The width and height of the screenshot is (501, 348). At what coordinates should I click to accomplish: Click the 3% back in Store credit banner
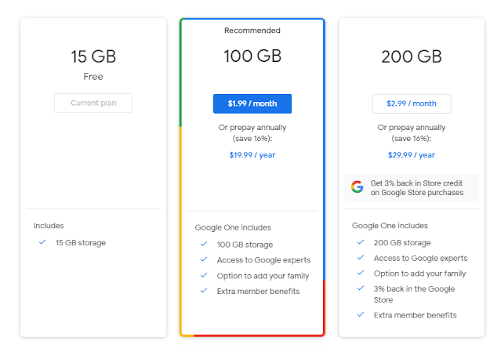pos(412,187)
